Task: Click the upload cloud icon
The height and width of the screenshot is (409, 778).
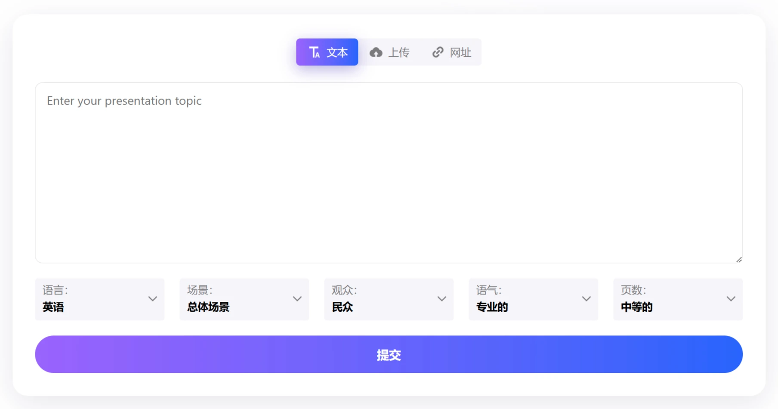Action: click(376, 52)
